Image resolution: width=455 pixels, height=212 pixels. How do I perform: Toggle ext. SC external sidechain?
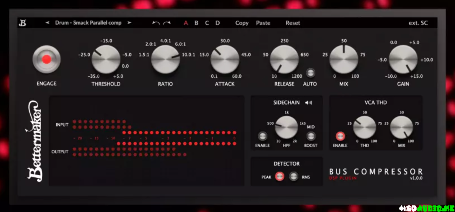(418, 23)
